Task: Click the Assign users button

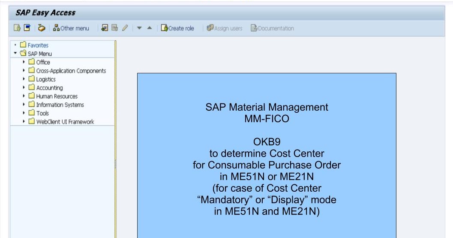Action: click(225, 28)
